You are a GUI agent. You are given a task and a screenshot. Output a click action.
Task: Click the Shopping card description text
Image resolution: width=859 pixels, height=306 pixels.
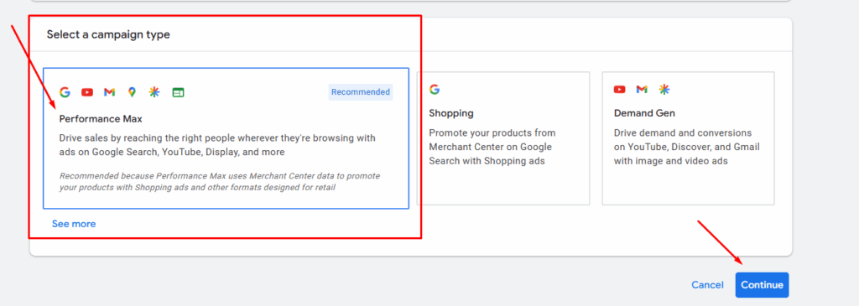pos(492,147)
